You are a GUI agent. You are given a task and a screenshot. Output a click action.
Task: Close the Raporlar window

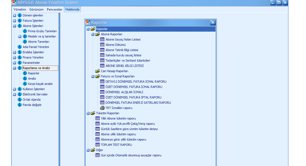(x=213, y=23)
